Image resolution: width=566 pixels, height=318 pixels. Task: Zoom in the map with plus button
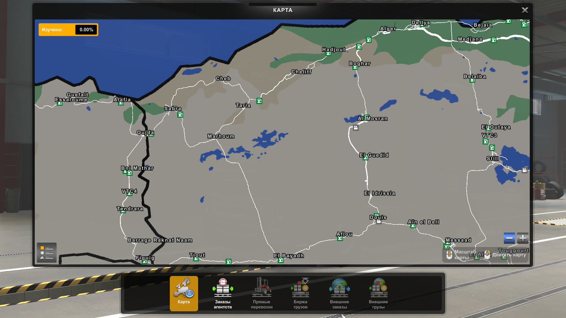point(523,238)
